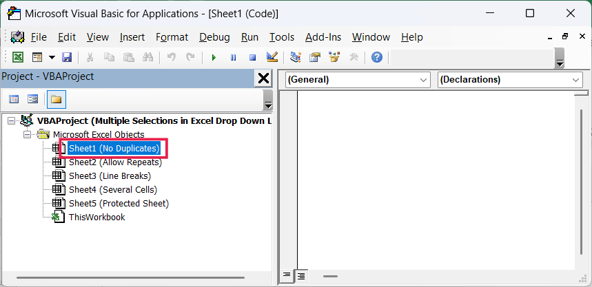Select ThisWorkbook tree item
The image size is (592, 287).
coord(97,217)
